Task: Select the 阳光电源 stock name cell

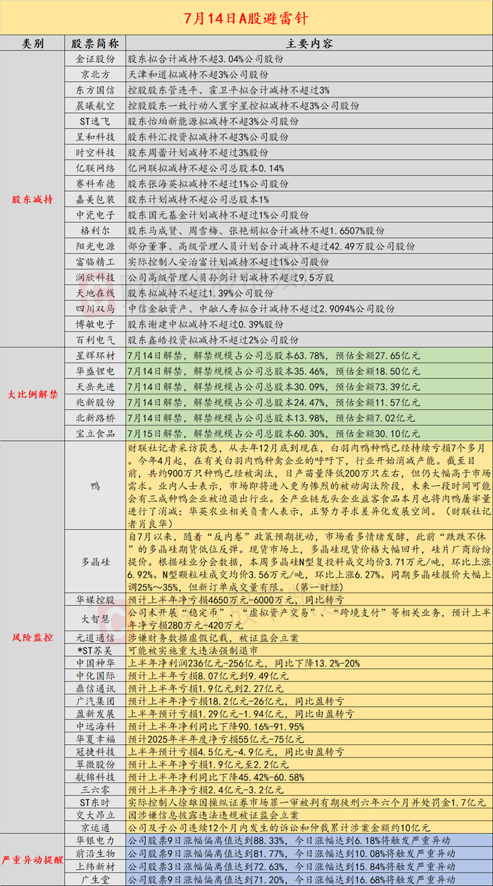Action: coord(95,246)
